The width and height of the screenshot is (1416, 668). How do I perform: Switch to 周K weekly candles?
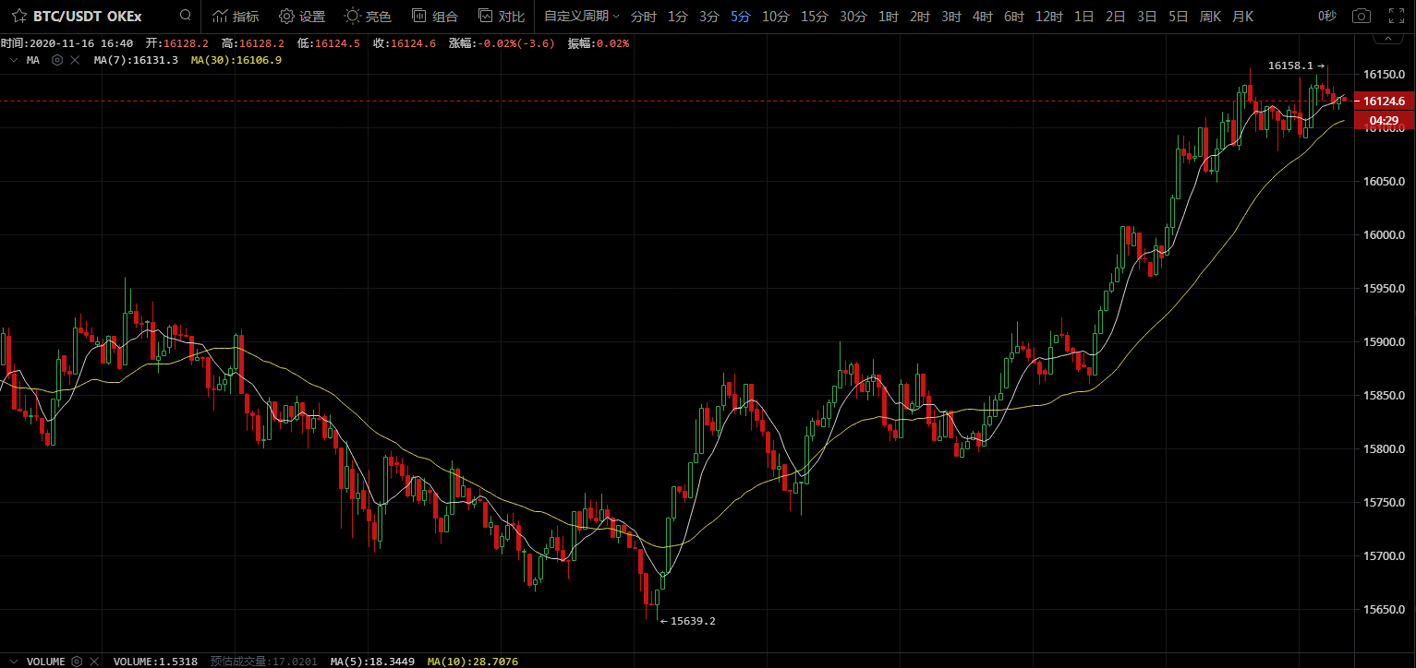point(1209,17)
